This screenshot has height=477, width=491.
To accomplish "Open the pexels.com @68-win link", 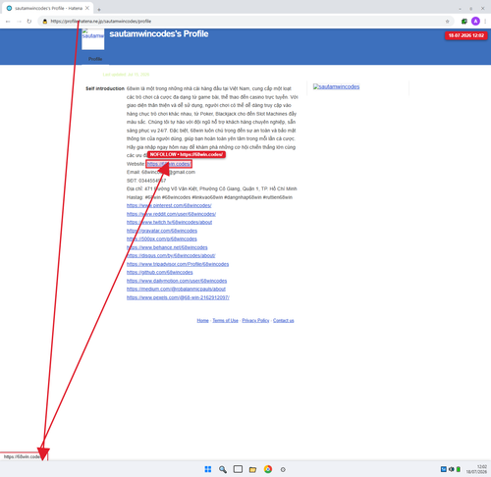I will coord(178,297).
